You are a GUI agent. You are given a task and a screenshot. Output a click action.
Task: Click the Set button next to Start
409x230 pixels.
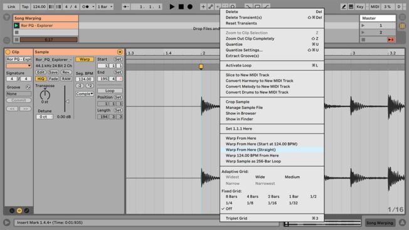(x=118, y=60)
